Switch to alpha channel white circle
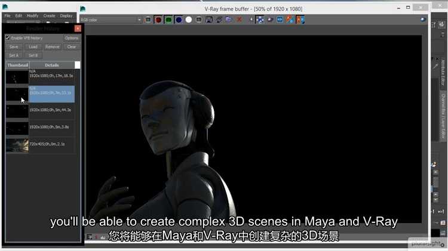The height and width of the screenshot is (251, 448). point(189,20)
